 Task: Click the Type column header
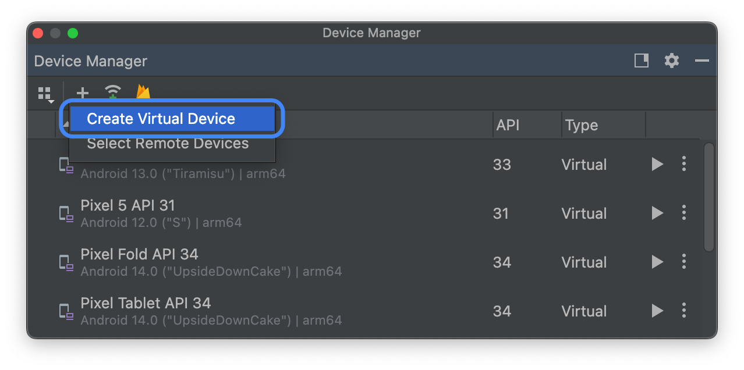tap(580, 124)
